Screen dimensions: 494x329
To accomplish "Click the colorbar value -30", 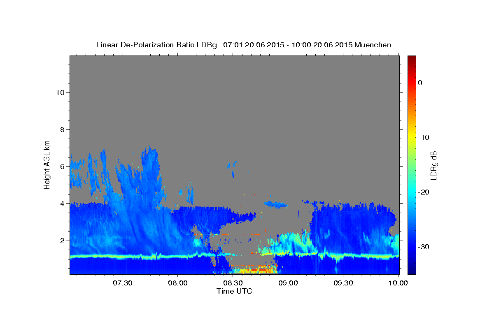I will click(424, 247).
